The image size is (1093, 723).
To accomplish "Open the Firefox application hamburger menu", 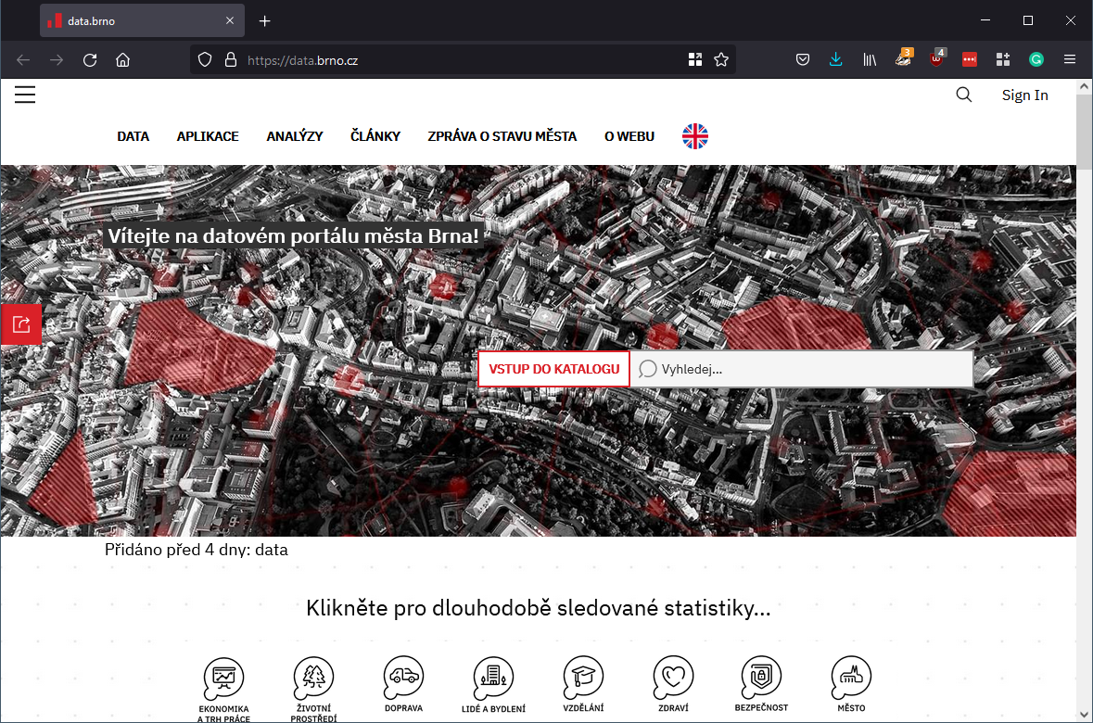I will pyautogui.click(x=1069, y=59).
